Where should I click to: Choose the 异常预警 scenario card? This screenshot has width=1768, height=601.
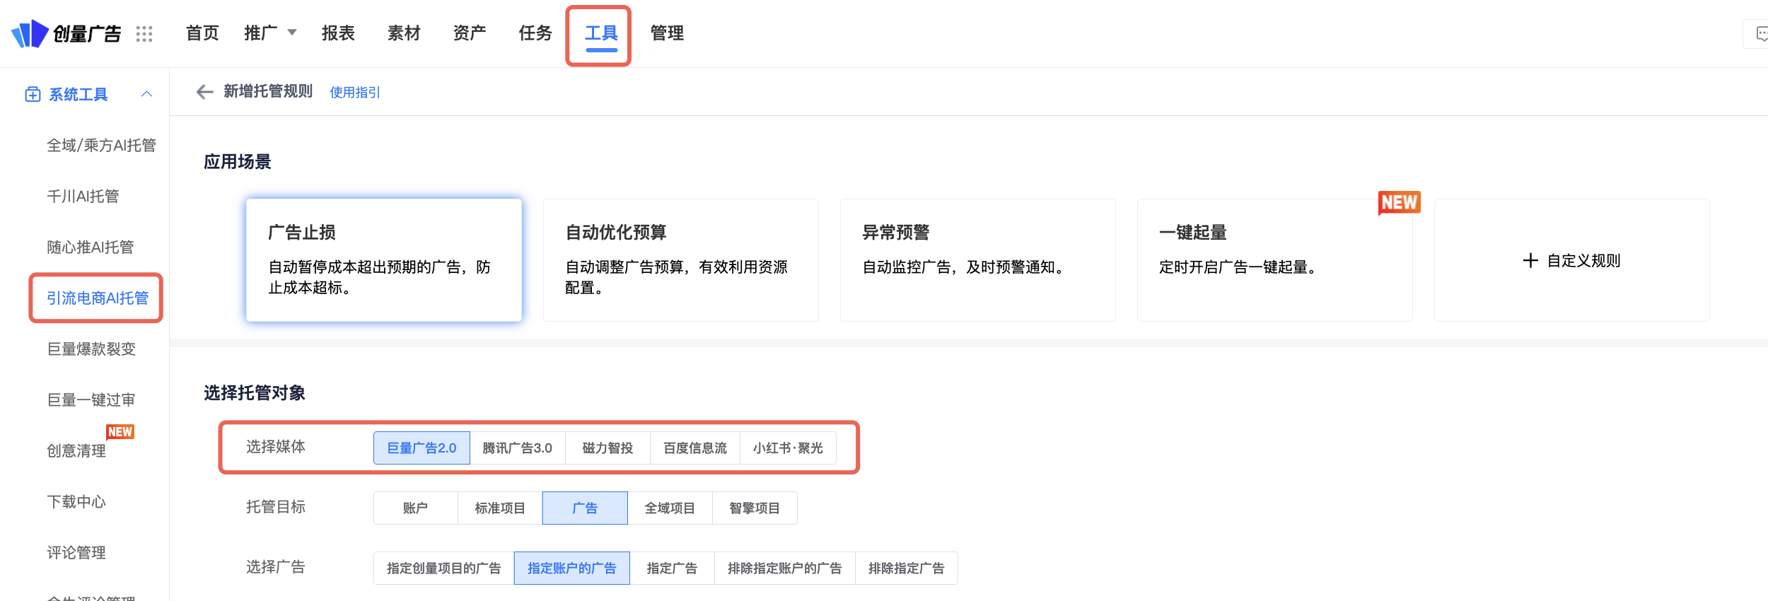click(x=978, y=260)
